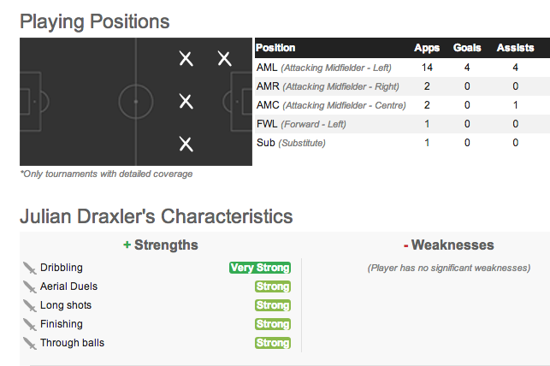This screenshot has height=366, width=550.
Task: Click the sword icon beside Finishing
Action: [30, 325]
